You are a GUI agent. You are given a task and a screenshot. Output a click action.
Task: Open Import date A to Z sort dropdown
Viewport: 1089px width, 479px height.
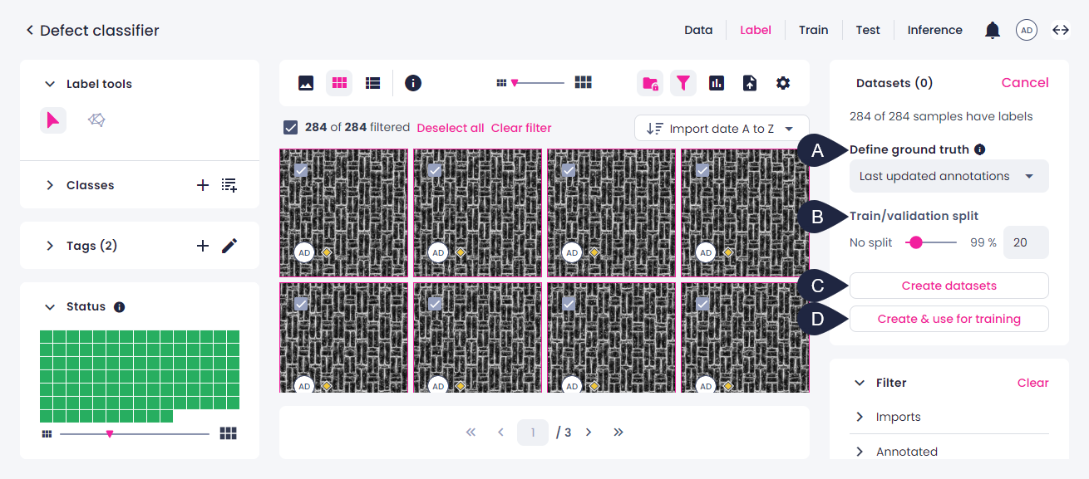722,129
